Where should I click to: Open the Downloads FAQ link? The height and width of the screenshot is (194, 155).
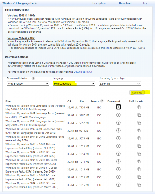83,72
